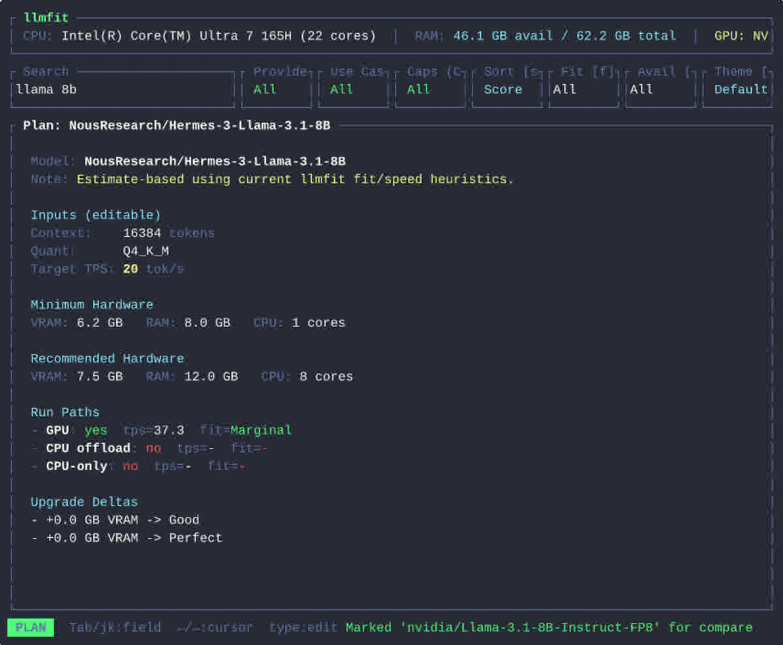Viewport: 783px width, 645px height.
Task: Click the 'Minimum Hardware' heading
Action: click(x=92, y=305)
